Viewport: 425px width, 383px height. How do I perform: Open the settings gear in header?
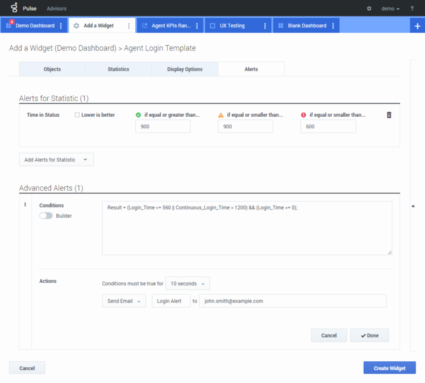click(369, 9)
